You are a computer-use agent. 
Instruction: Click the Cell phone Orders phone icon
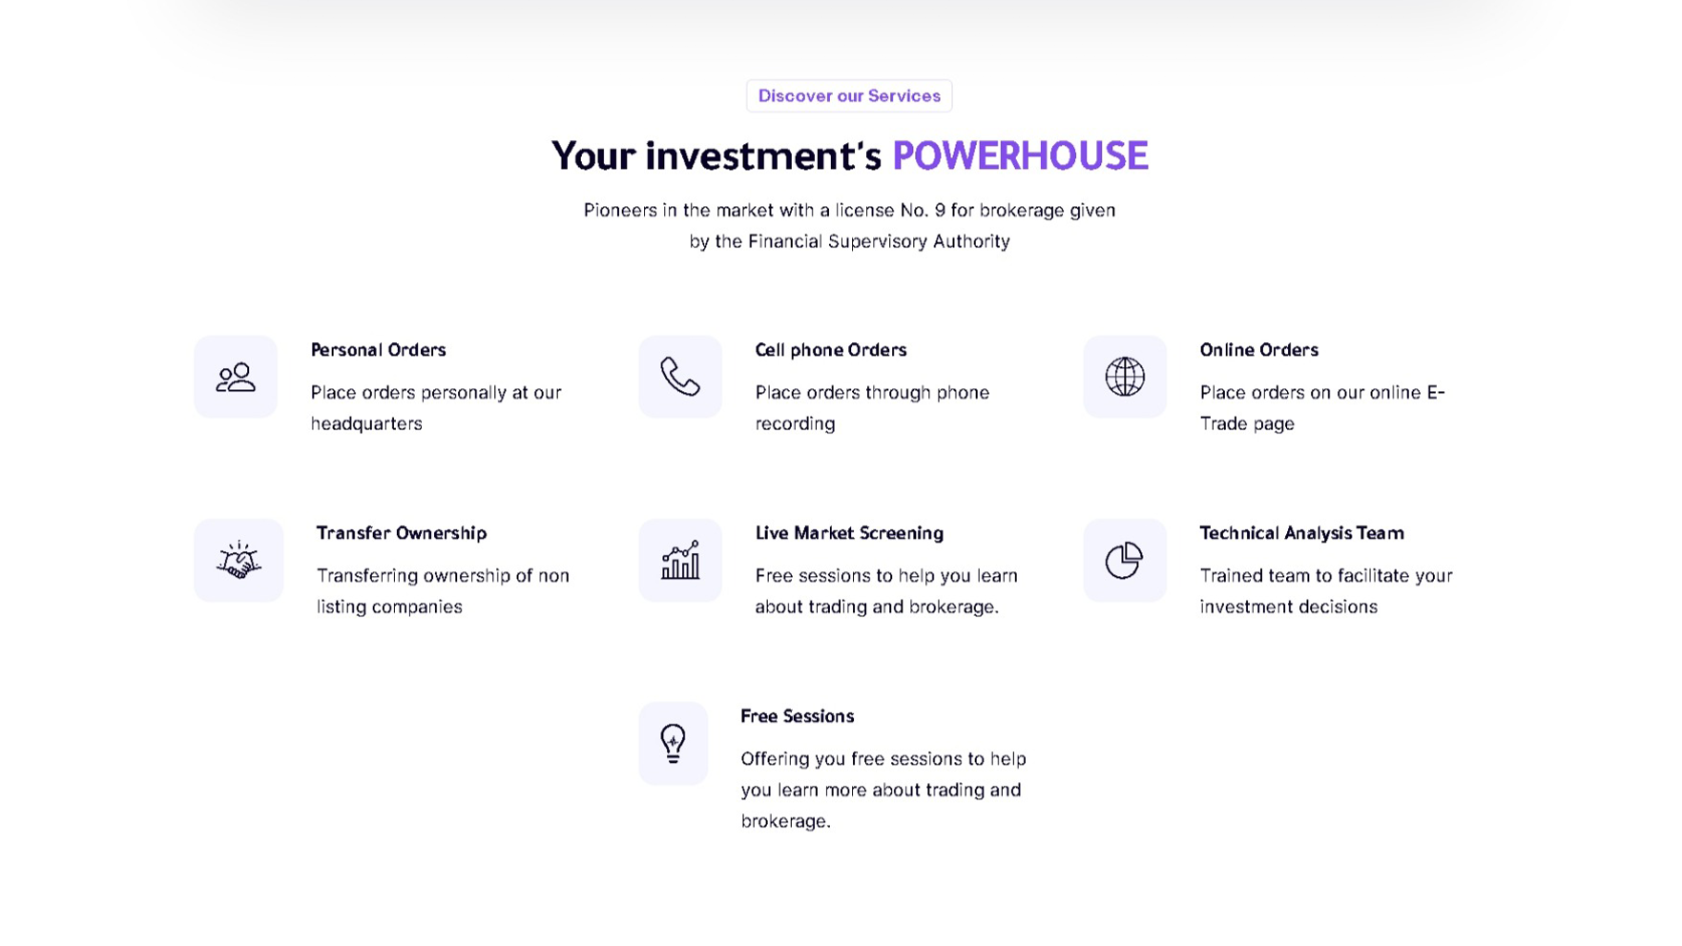680,377
